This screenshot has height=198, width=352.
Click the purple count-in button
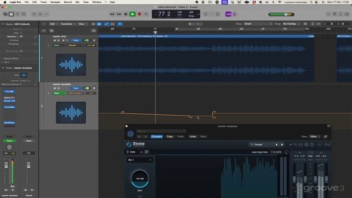tap(228, 14)
